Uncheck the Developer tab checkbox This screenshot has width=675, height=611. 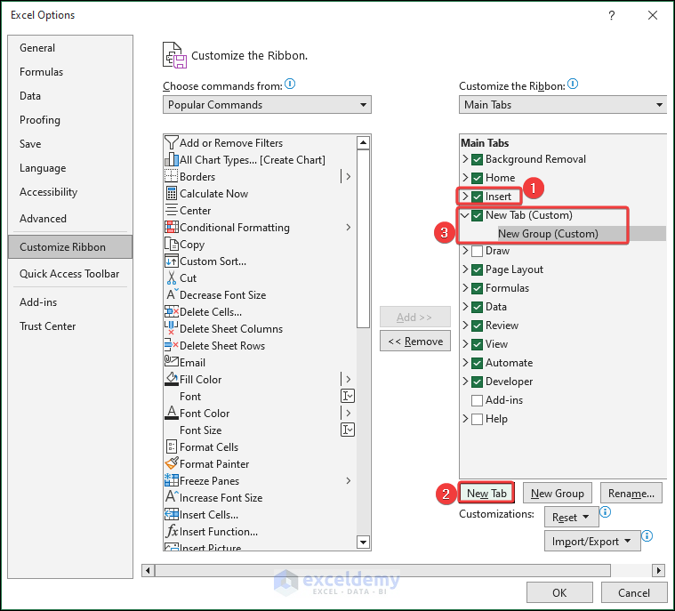[477, 382]
